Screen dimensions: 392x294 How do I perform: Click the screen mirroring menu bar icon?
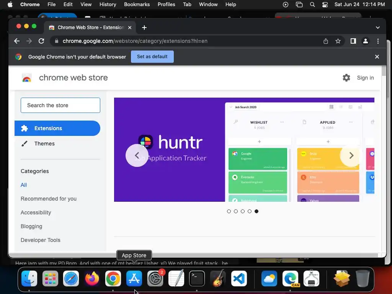point(299,4)
